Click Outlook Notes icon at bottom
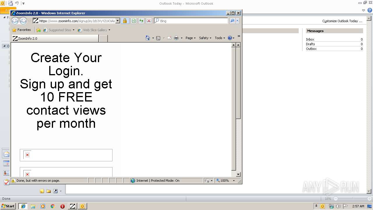This screenshot has height=210, width=373. coord(42,191)
